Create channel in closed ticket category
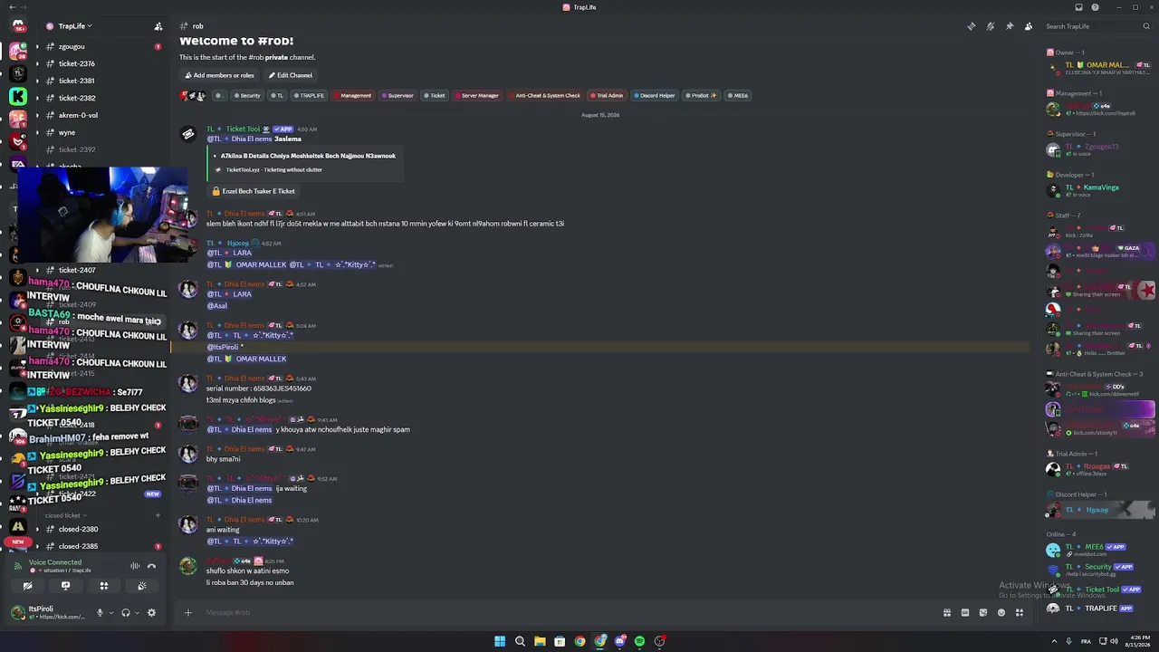 coord(158,515)
